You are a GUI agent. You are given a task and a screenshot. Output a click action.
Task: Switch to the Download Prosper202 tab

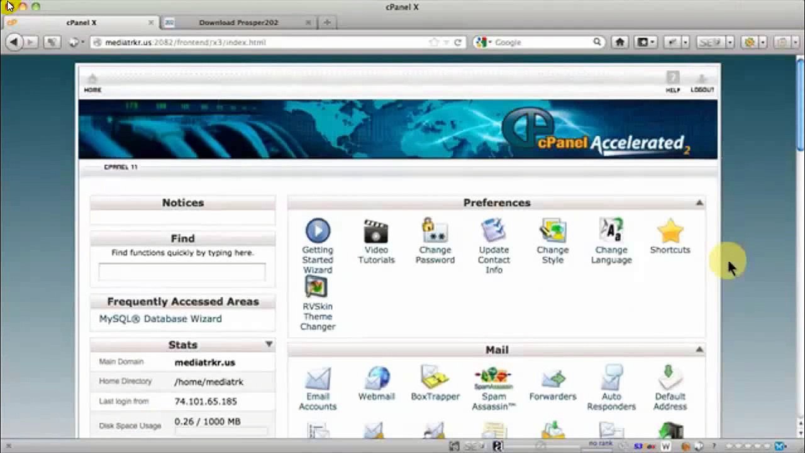point(238,23)
